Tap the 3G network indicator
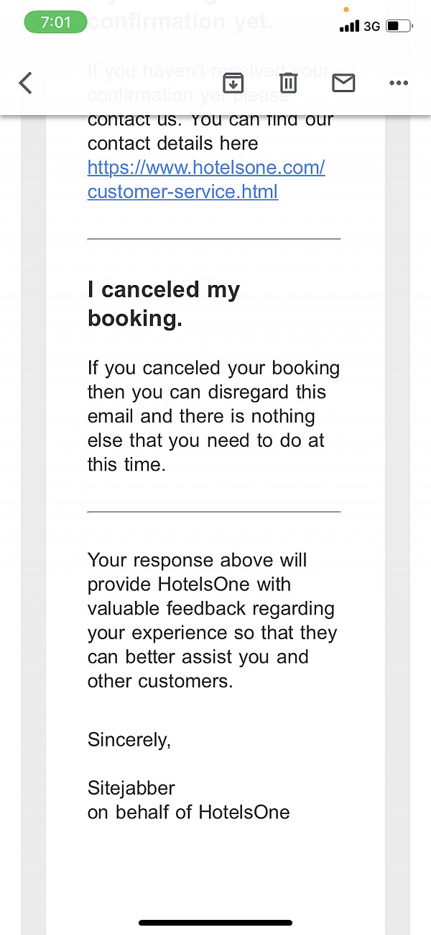The height and width of the screenshot is (935, 431). click(372, 27)
